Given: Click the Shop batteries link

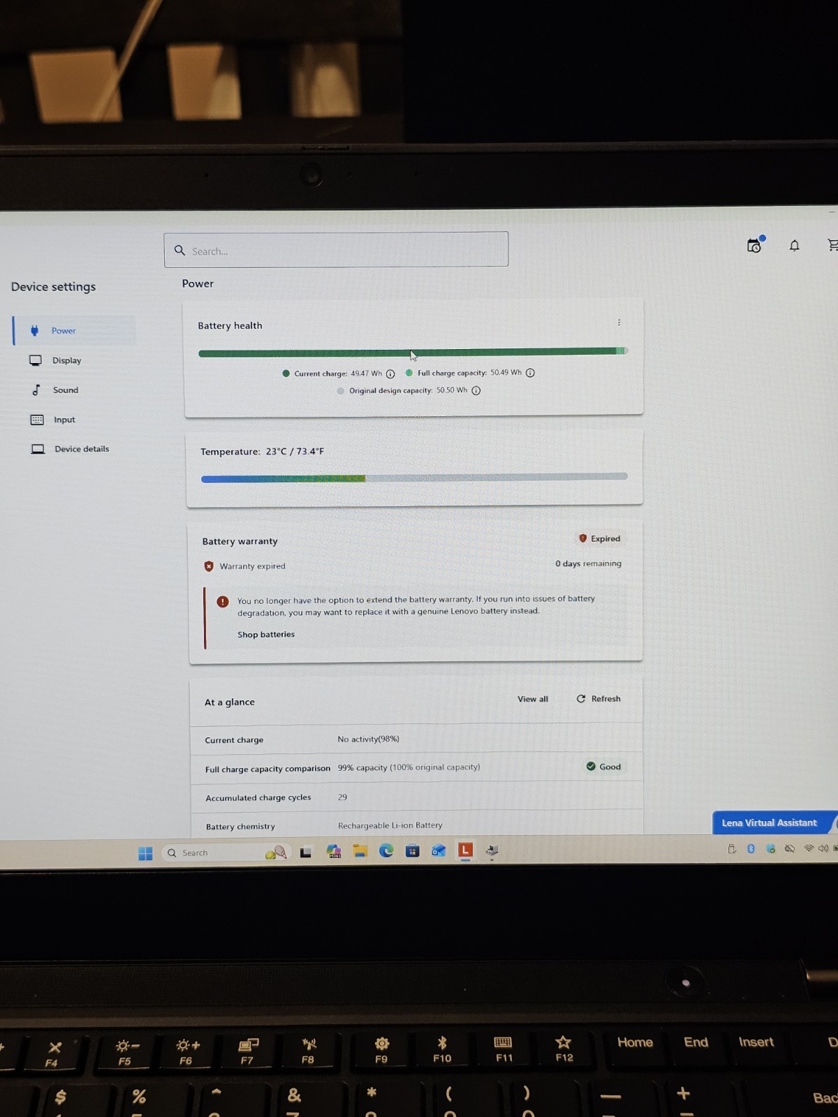Looking at the screenshot, I should [x=266, y=634].
